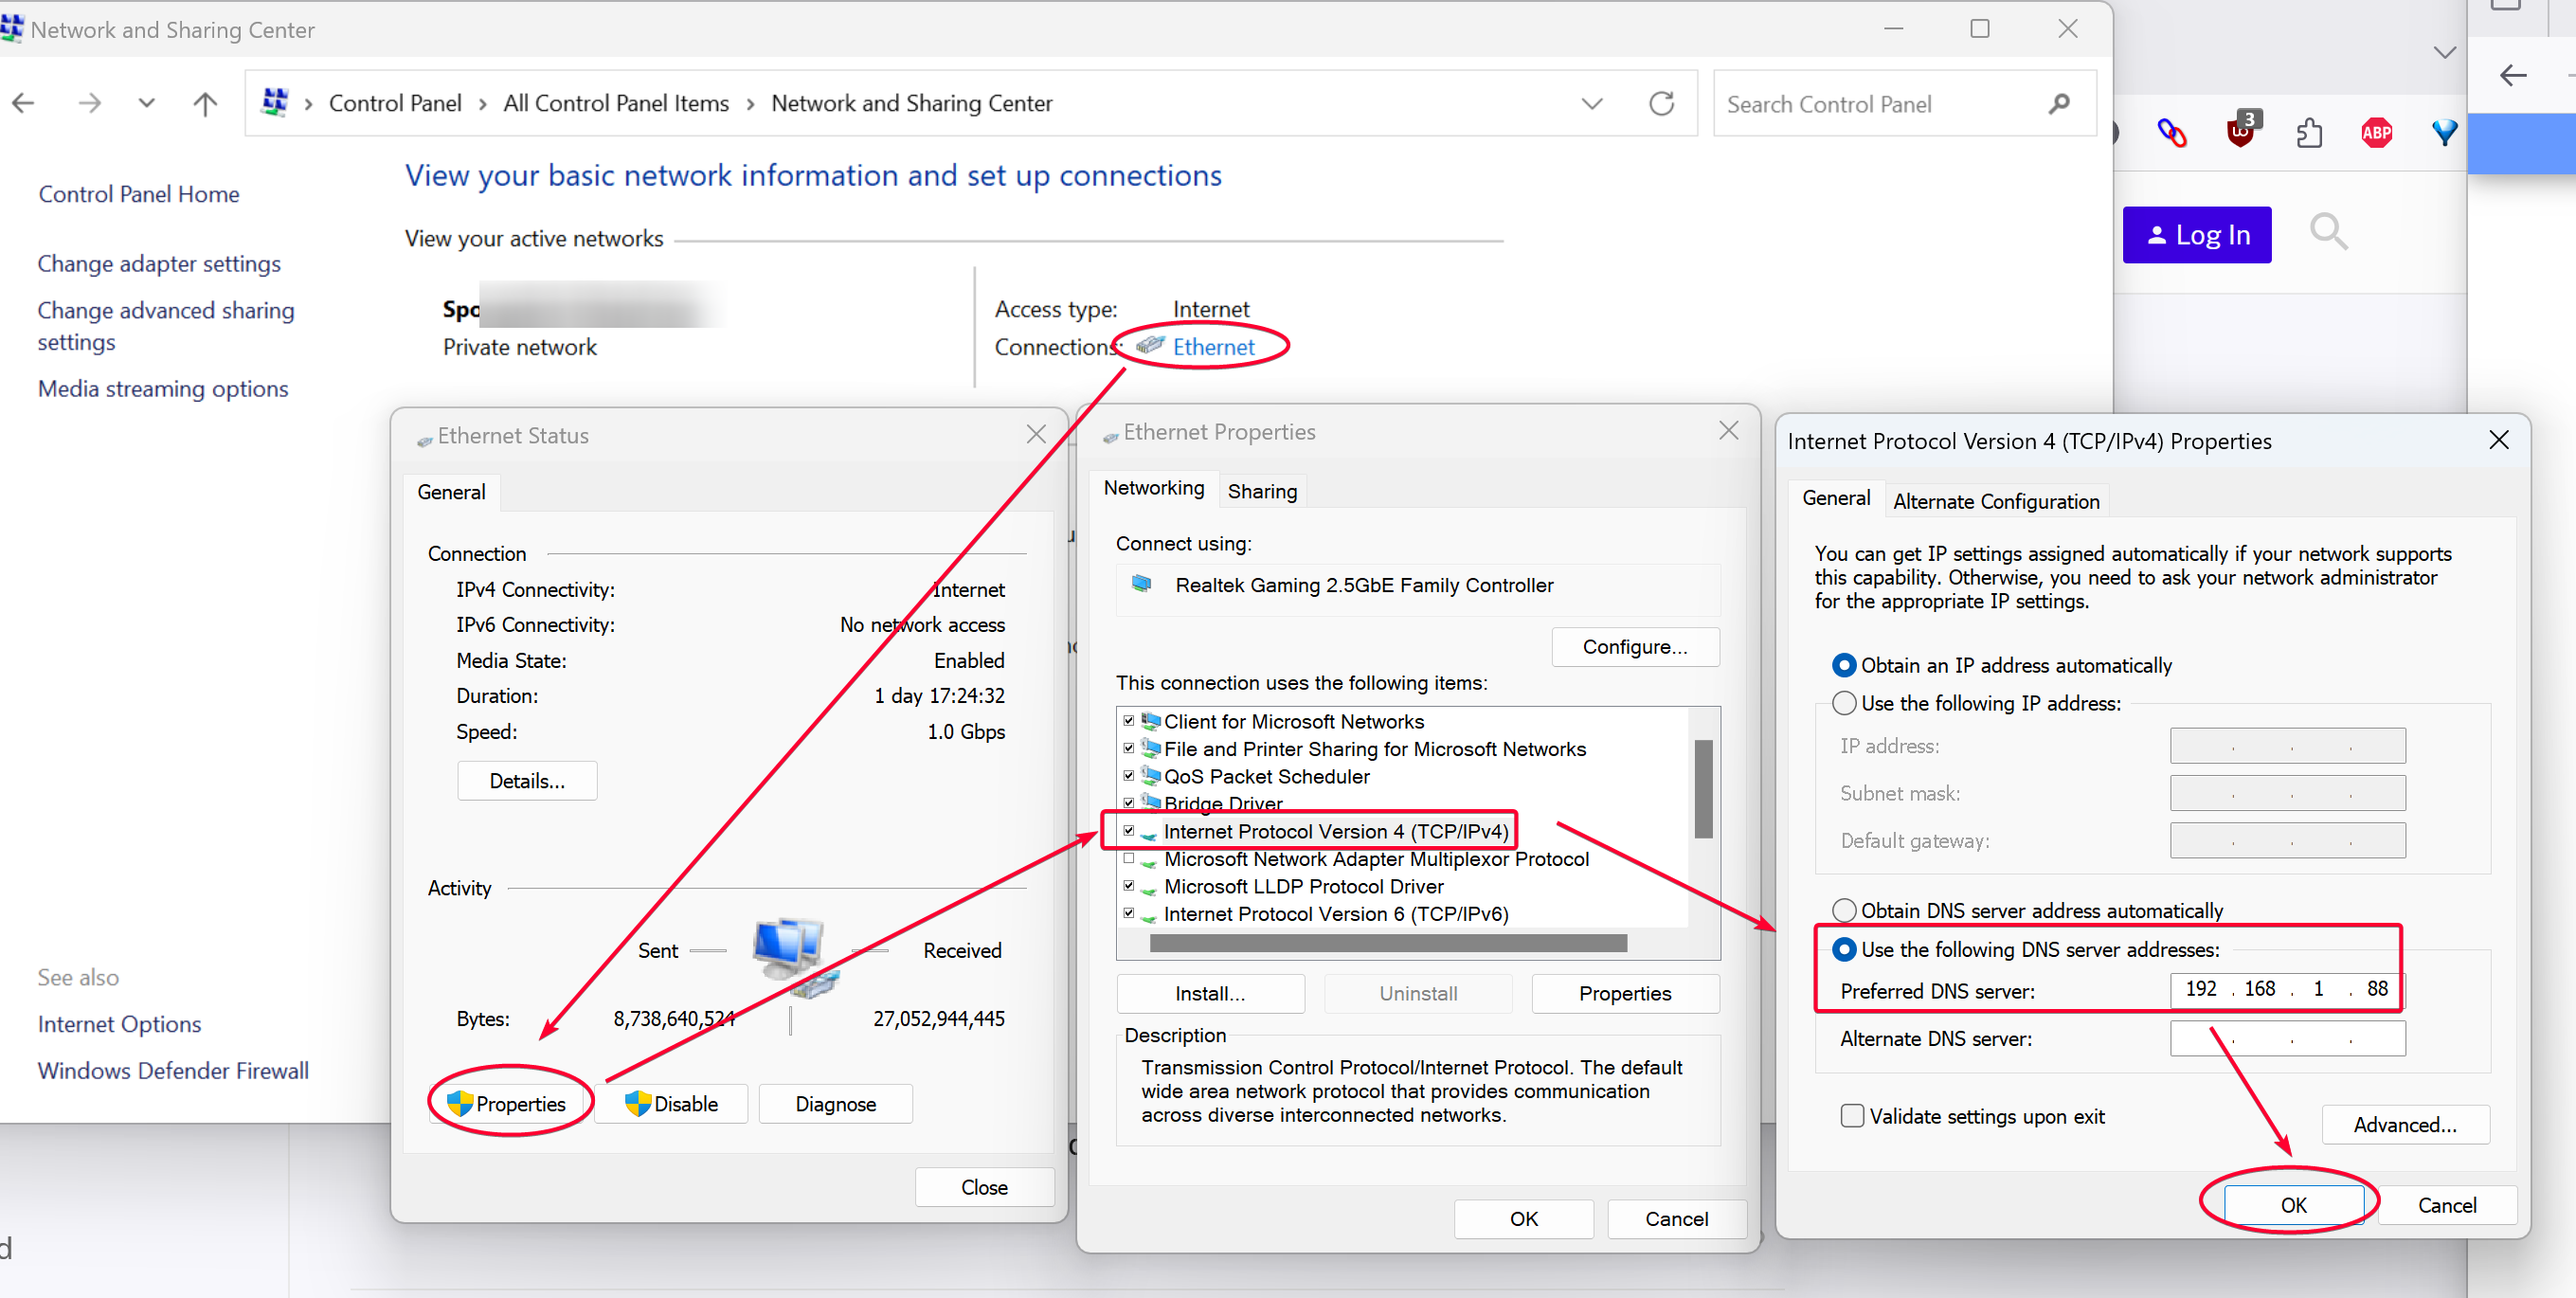Click Cancel in IPv4 Properties dialog
Image resolution: width=2576 pixels, height=1298 pixels.
(2446, 1205)
